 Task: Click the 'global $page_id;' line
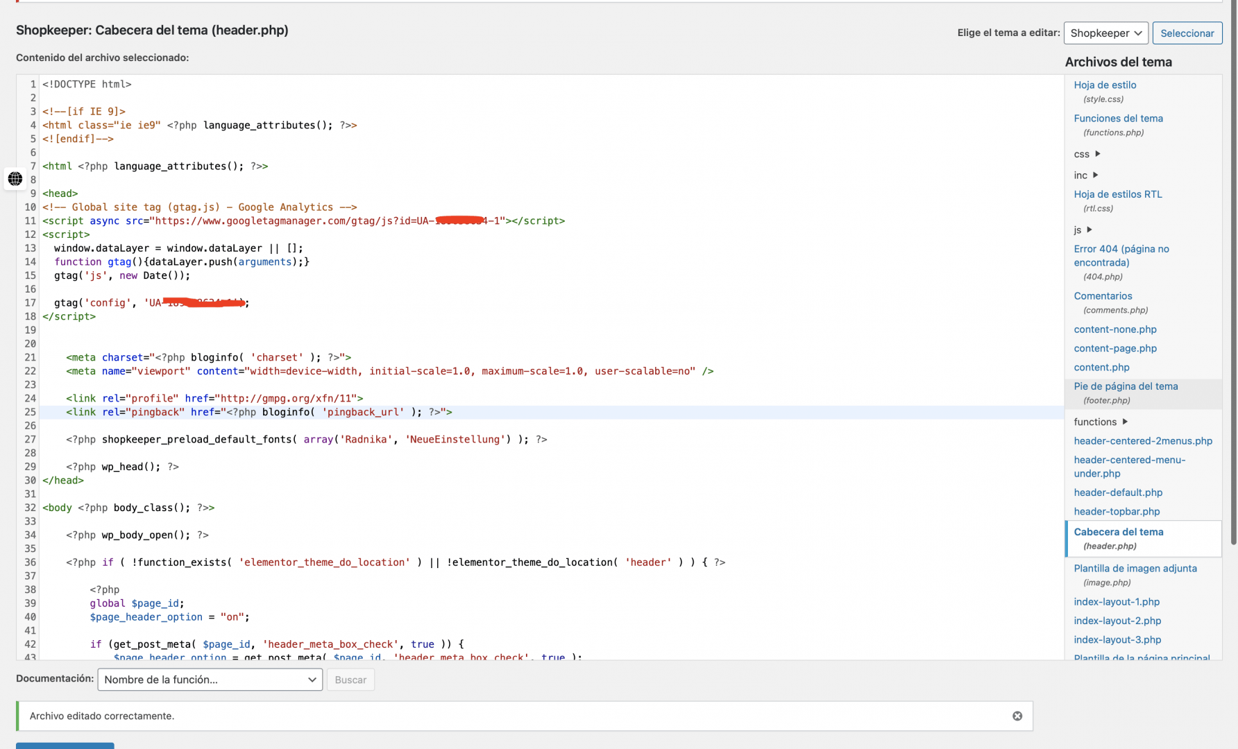pos(137,603)
